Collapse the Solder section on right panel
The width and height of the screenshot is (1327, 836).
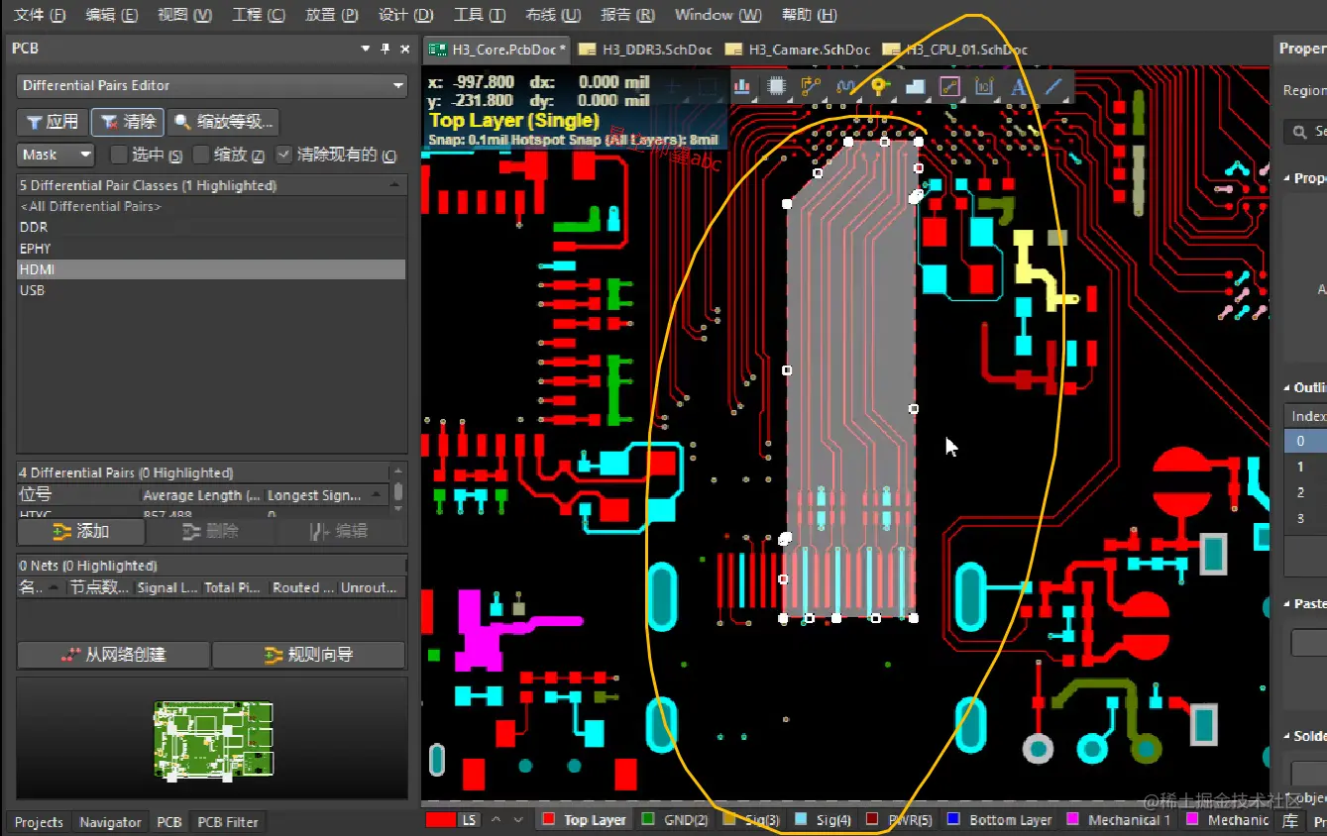coord(1285,736)
